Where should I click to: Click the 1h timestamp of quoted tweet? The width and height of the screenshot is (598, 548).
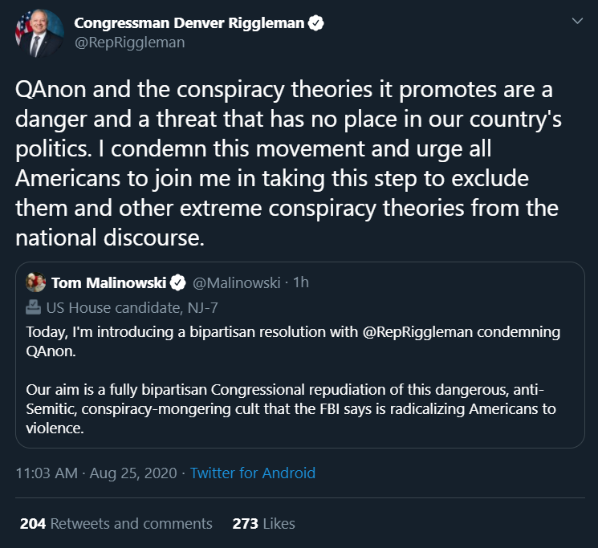301,282
